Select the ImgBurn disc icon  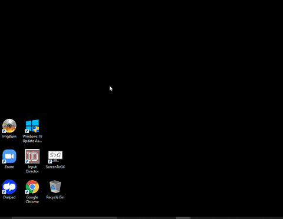[x=9, y=126]
